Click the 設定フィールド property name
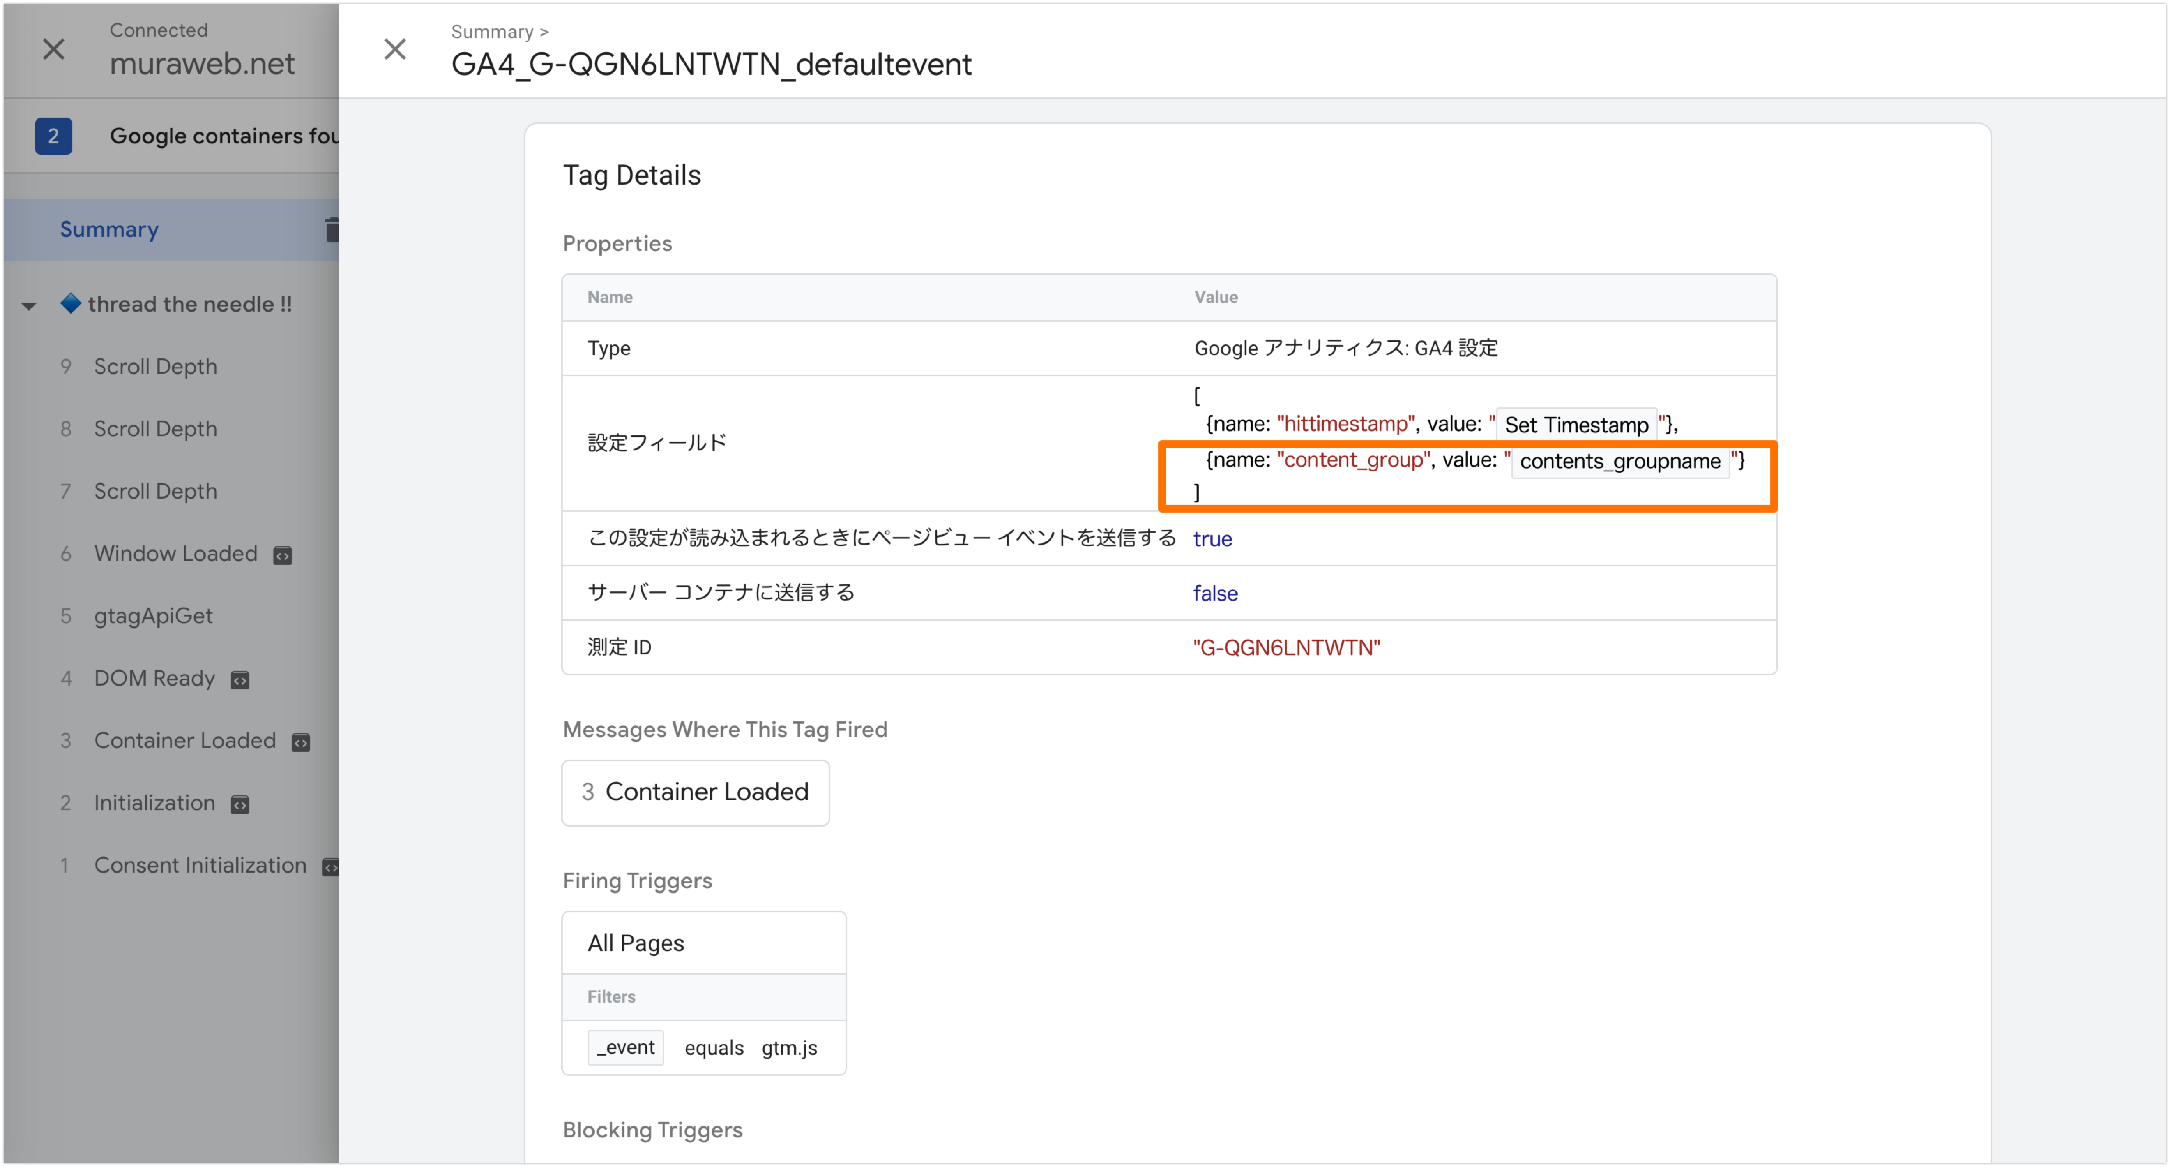This screenshot has width=2170, height=1167. pos(656,443)
